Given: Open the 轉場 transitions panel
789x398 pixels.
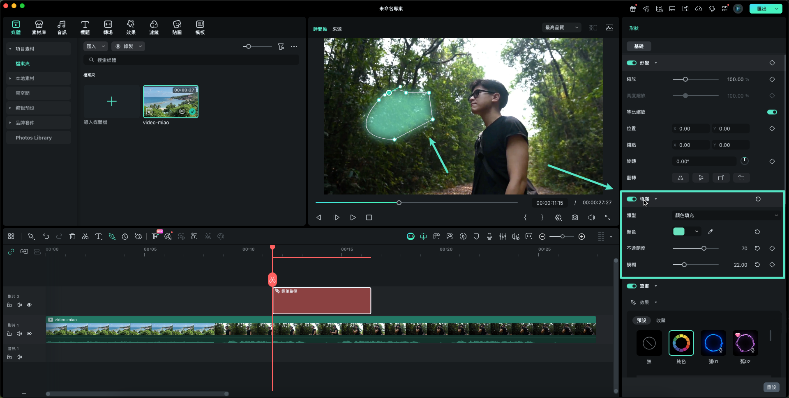Looking at the screenshot, I should pos(108,27).
